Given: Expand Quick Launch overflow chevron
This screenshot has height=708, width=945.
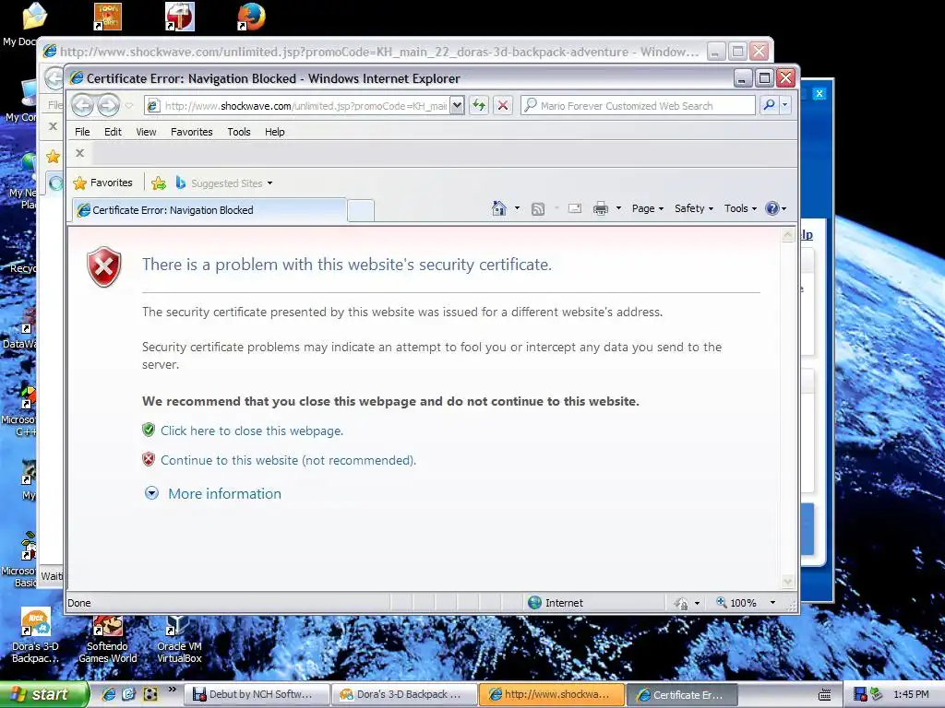Looking at the screenshot, I should point(173,690).
